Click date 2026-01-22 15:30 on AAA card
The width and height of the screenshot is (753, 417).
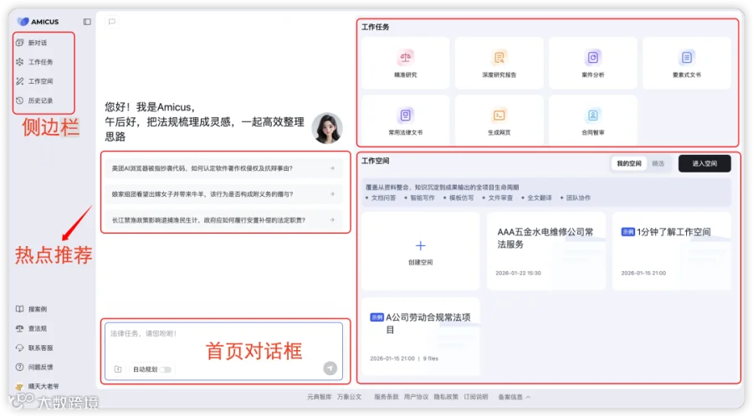coord(518,273)
